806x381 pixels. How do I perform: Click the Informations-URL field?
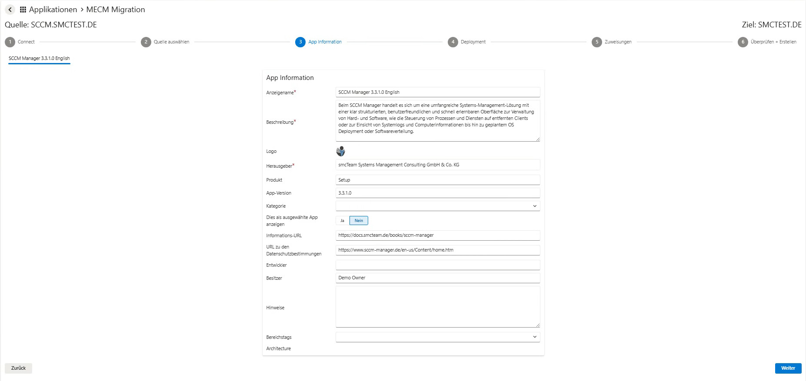pos(438,235)
